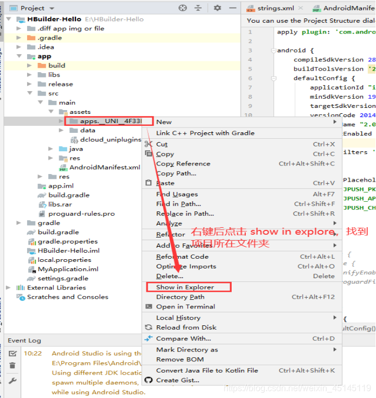This screenshot has width=376, height=398.
Task: Choose Directory Path menu item
Action: (242, 297)
